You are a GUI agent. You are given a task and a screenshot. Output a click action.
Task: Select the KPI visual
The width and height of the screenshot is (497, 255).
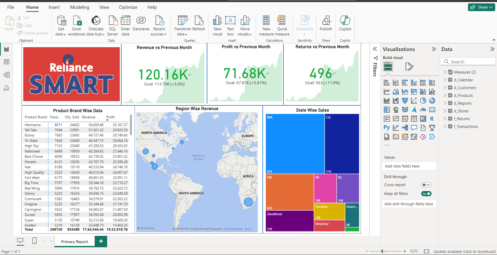coord(396,119)
